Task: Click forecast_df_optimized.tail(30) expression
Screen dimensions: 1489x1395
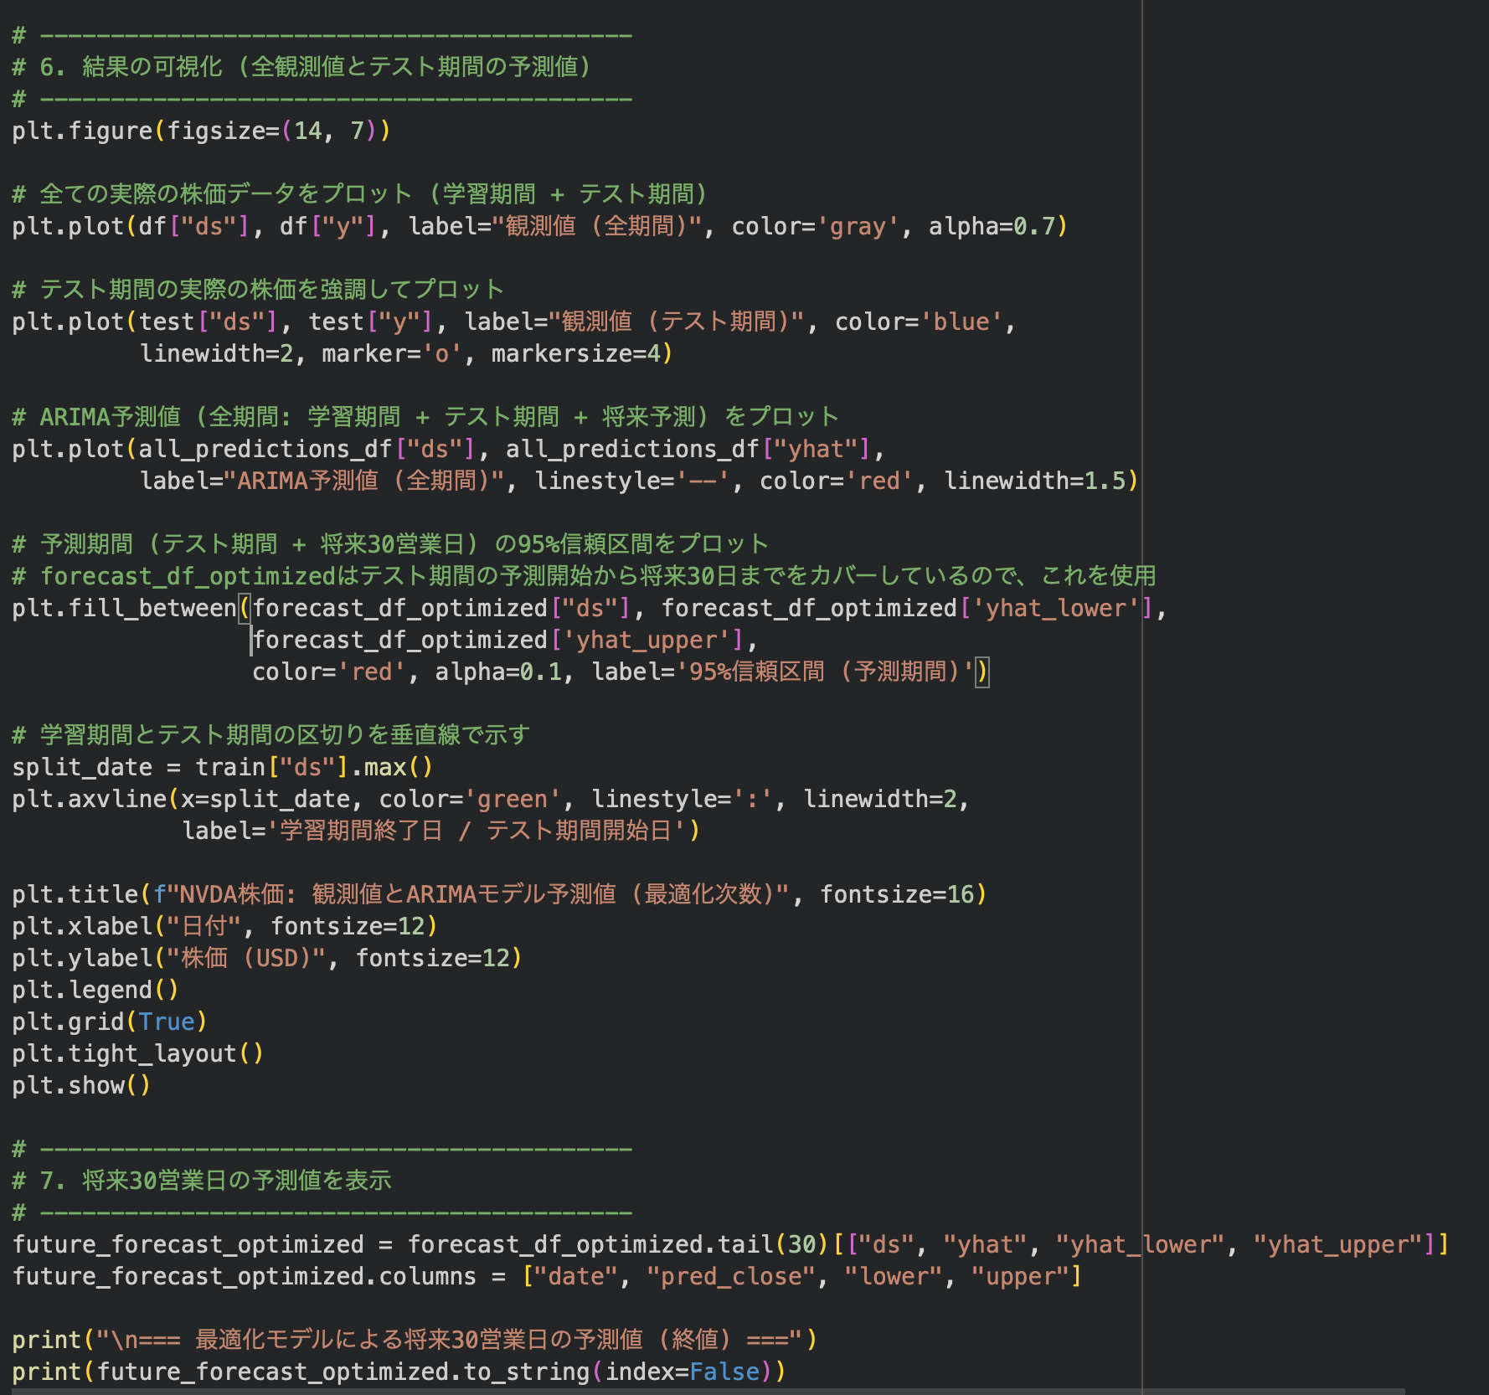Action: coord(618,1244)
